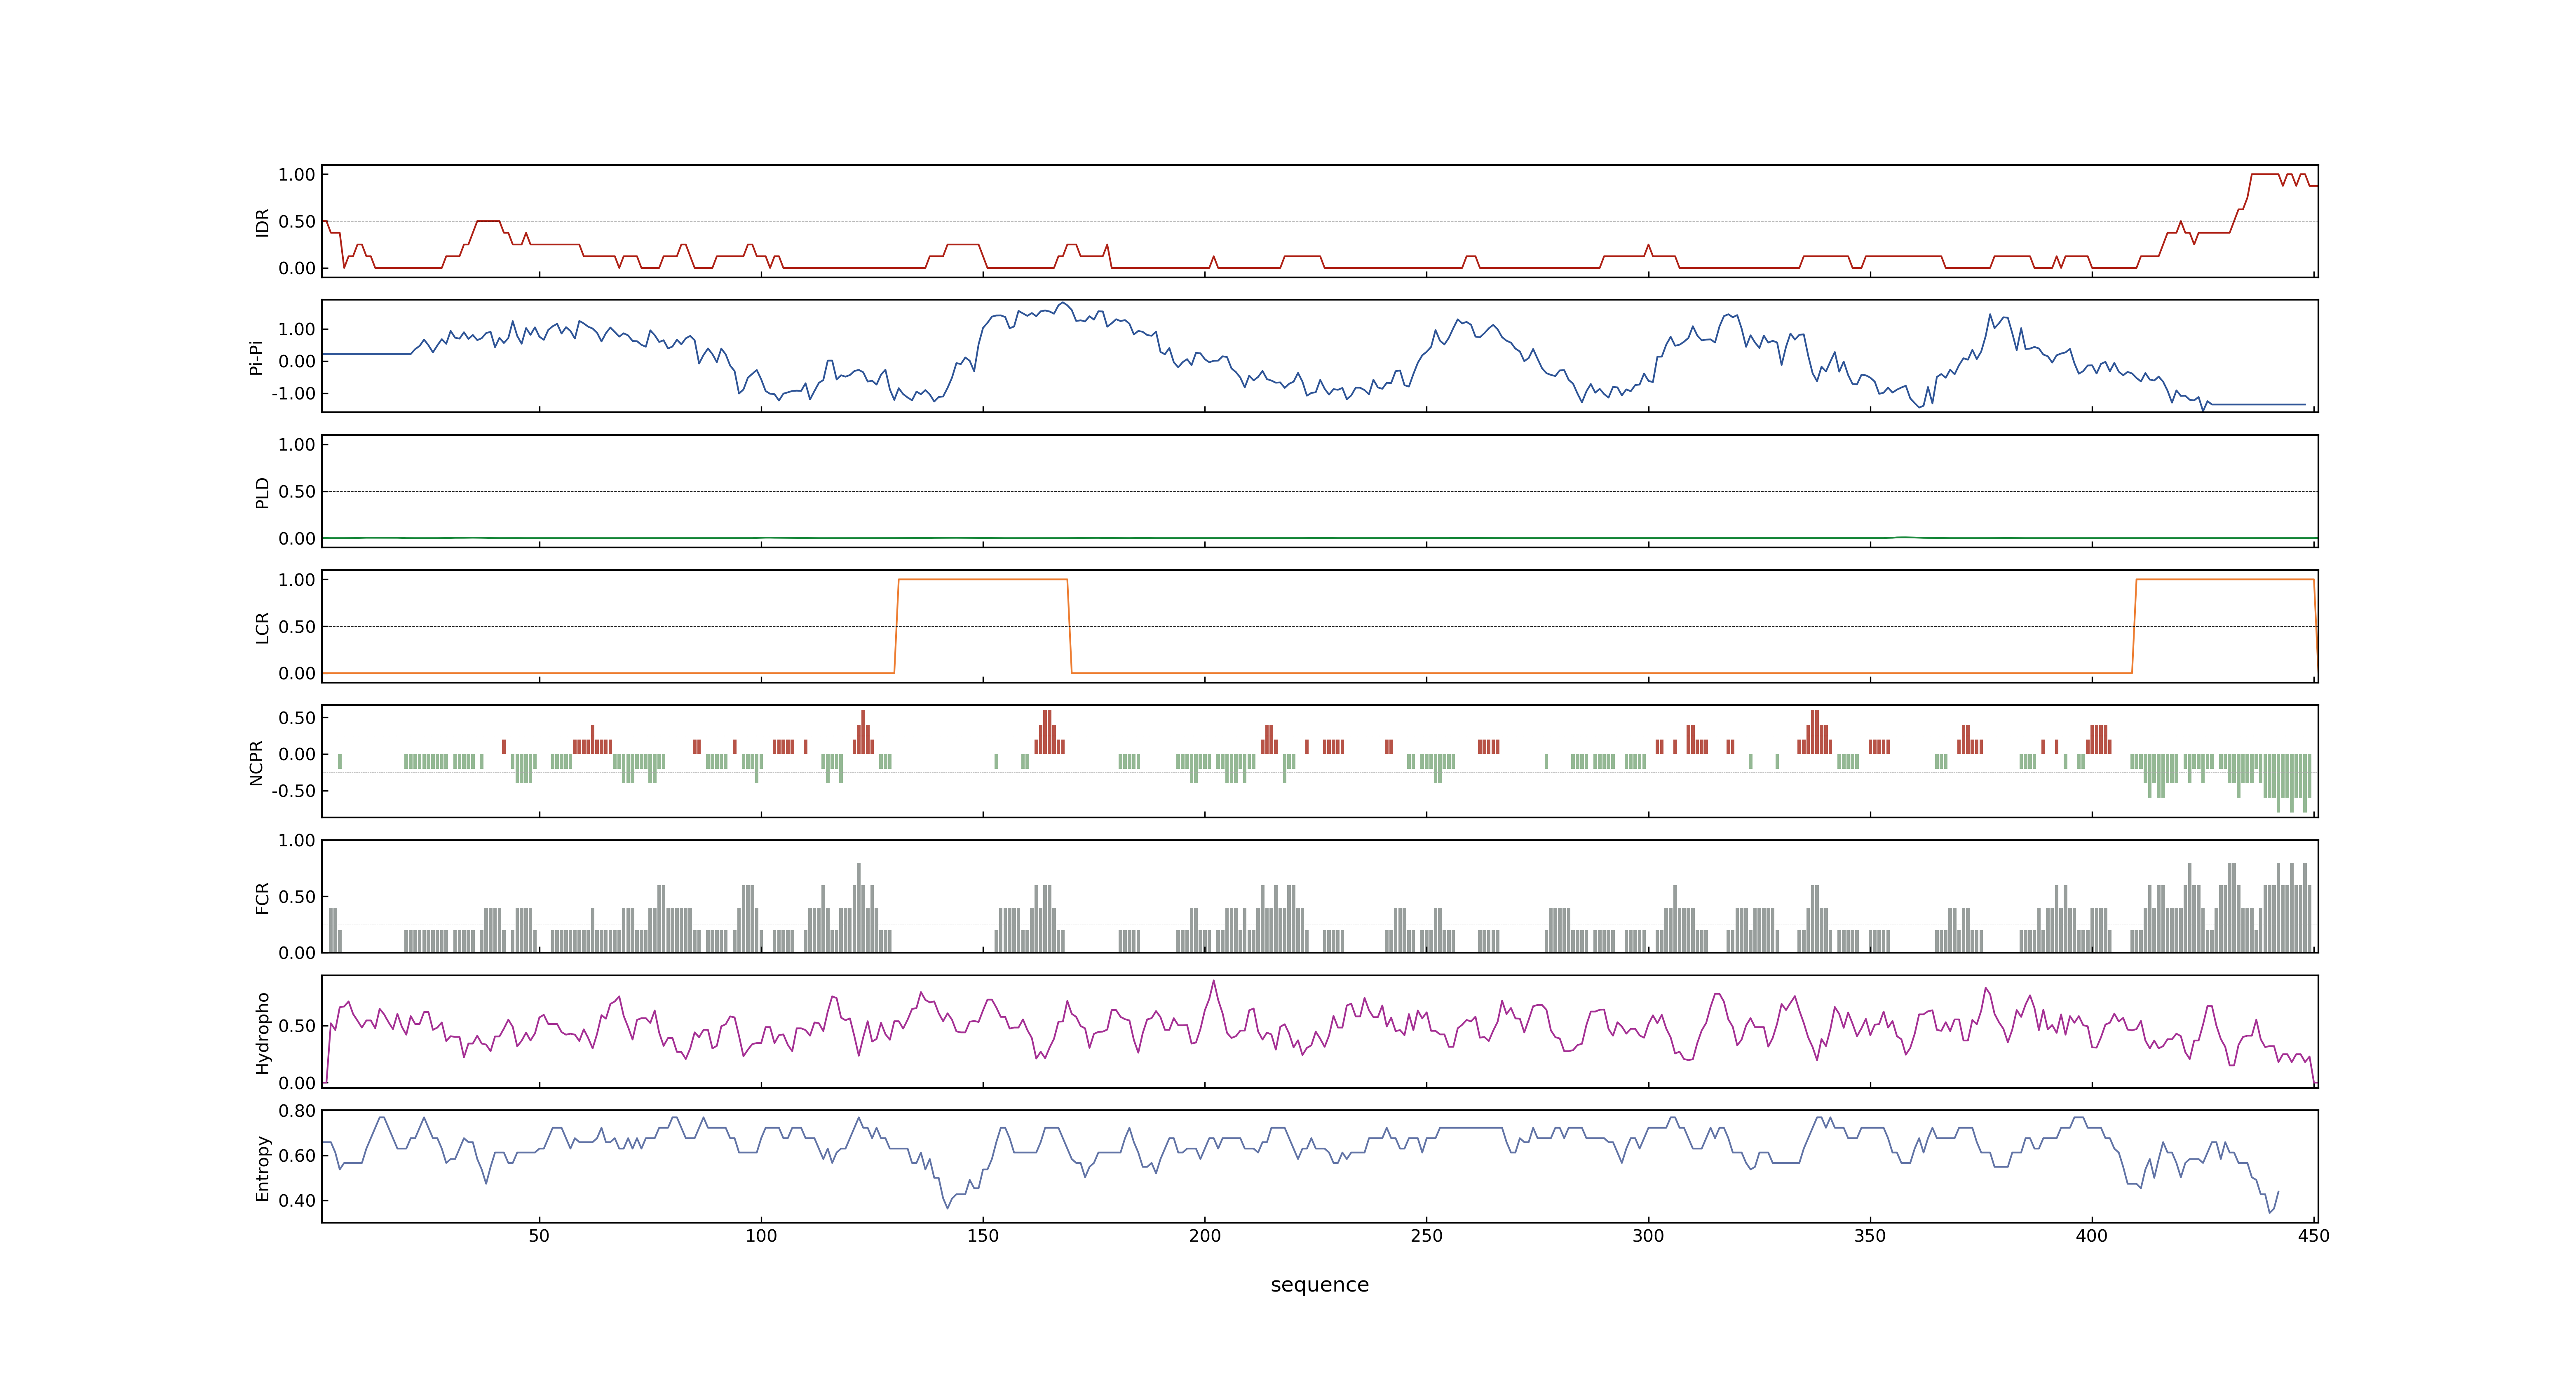
Task: Click x-axis tick label 300
Action: (x=1648, y=1236)
